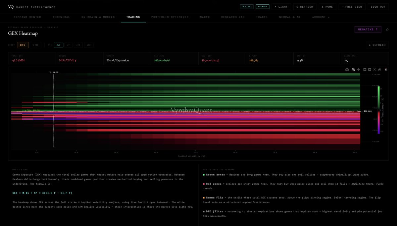Viewport: 397px width, 226px height.
Task: Click the Spot IV value 14.3%
Action: point(300,60)
